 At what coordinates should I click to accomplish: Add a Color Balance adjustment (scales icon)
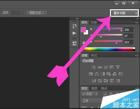[x=97, y=74]
